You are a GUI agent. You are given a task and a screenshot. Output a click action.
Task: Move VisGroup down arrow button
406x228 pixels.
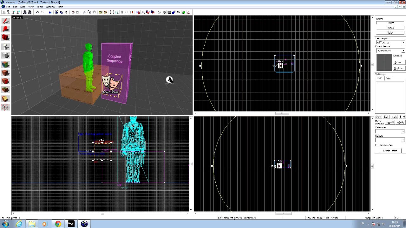point(404,117)
